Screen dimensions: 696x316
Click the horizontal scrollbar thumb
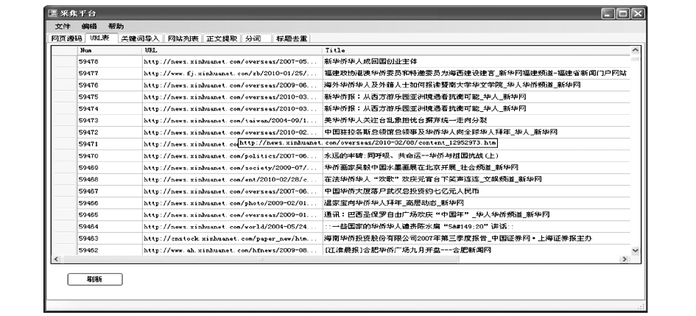coord(261,259)
